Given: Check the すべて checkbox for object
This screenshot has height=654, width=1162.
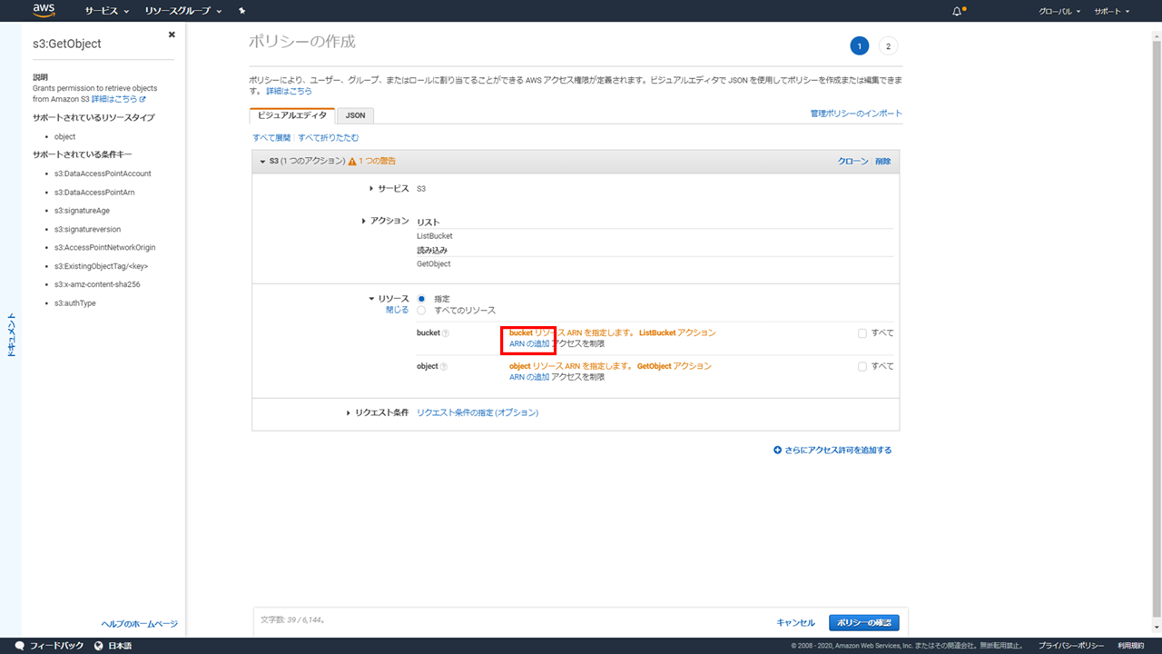Looking at the screenshot, I should pyautogui.click(x=862, y=367).
